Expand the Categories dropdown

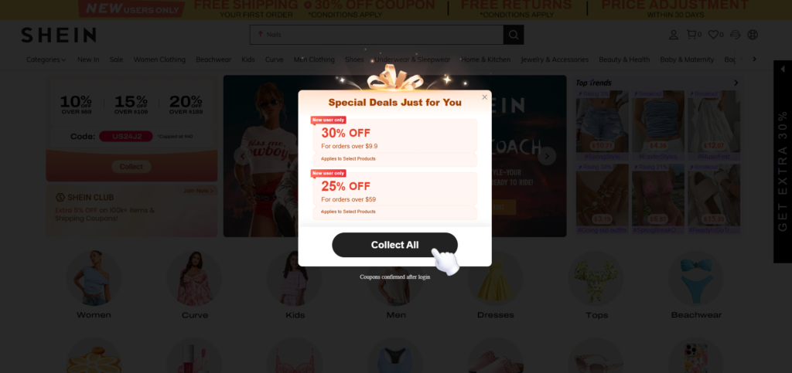[x=46, y=59]
